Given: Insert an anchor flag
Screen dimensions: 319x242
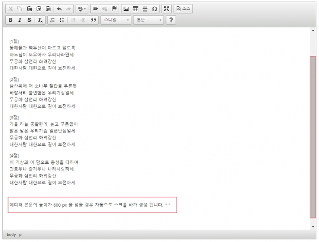Looking at the screenshot, I should [114, 9].
